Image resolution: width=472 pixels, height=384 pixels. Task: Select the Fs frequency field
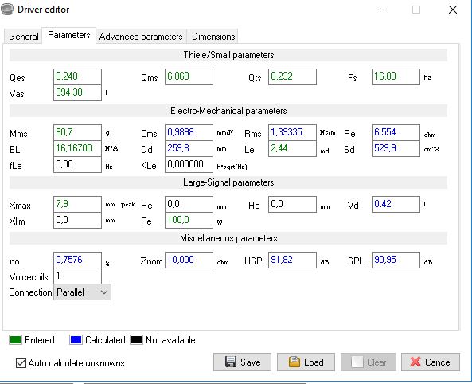click(x=396, y=76)
